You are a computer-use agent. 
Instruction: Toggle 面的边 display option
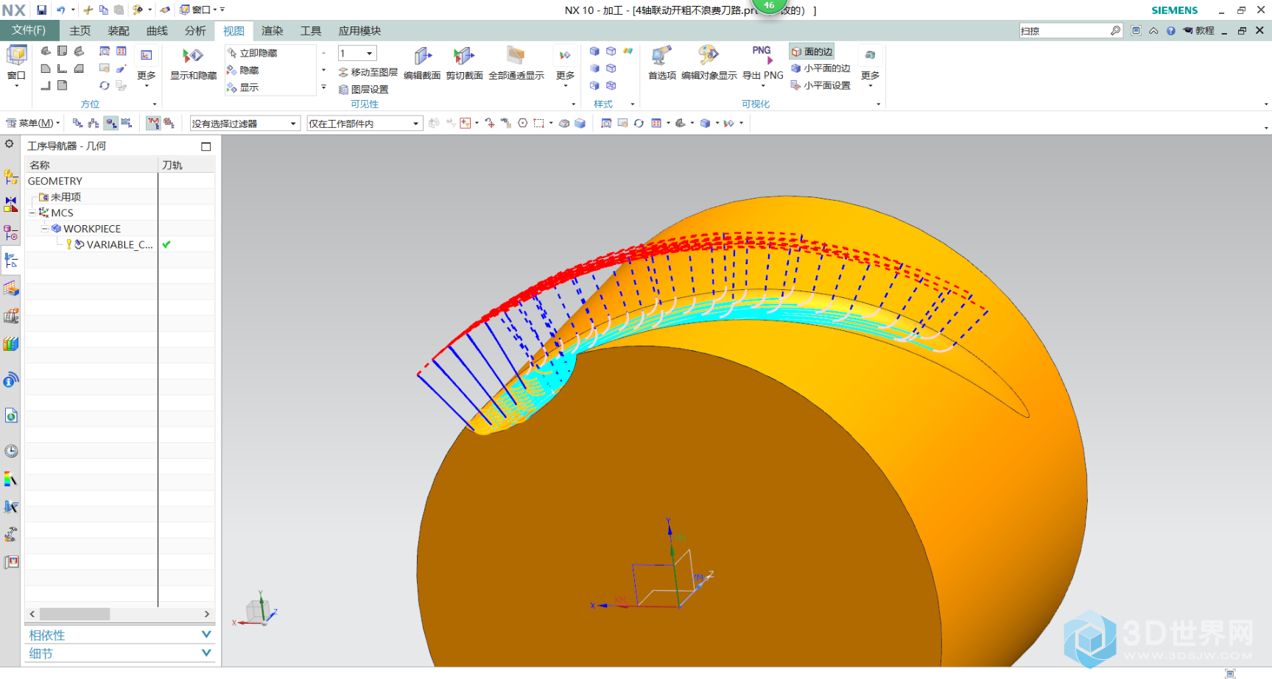(x=812, y=51)
